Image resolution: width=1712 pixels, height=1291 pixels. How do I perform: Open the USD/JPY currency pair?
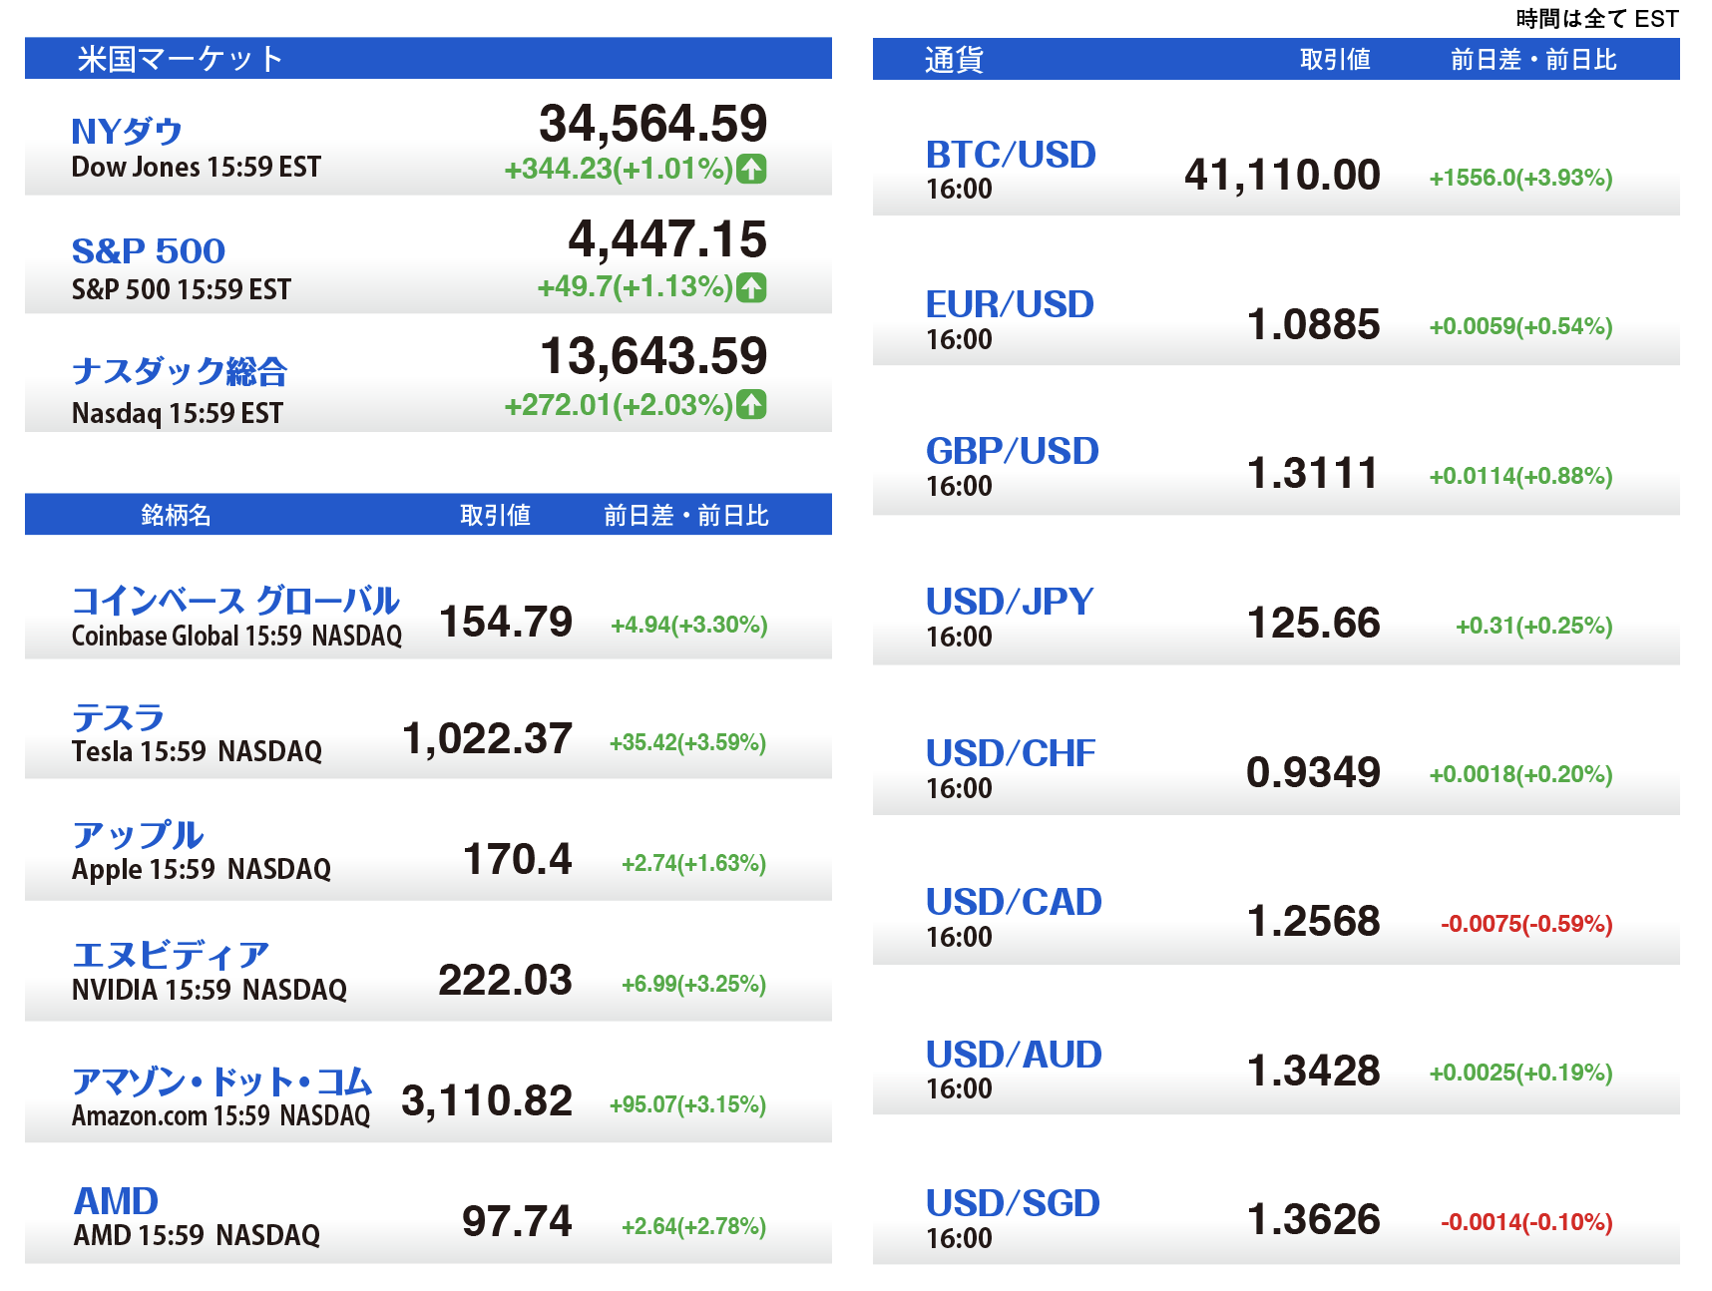pos(1009,602)
